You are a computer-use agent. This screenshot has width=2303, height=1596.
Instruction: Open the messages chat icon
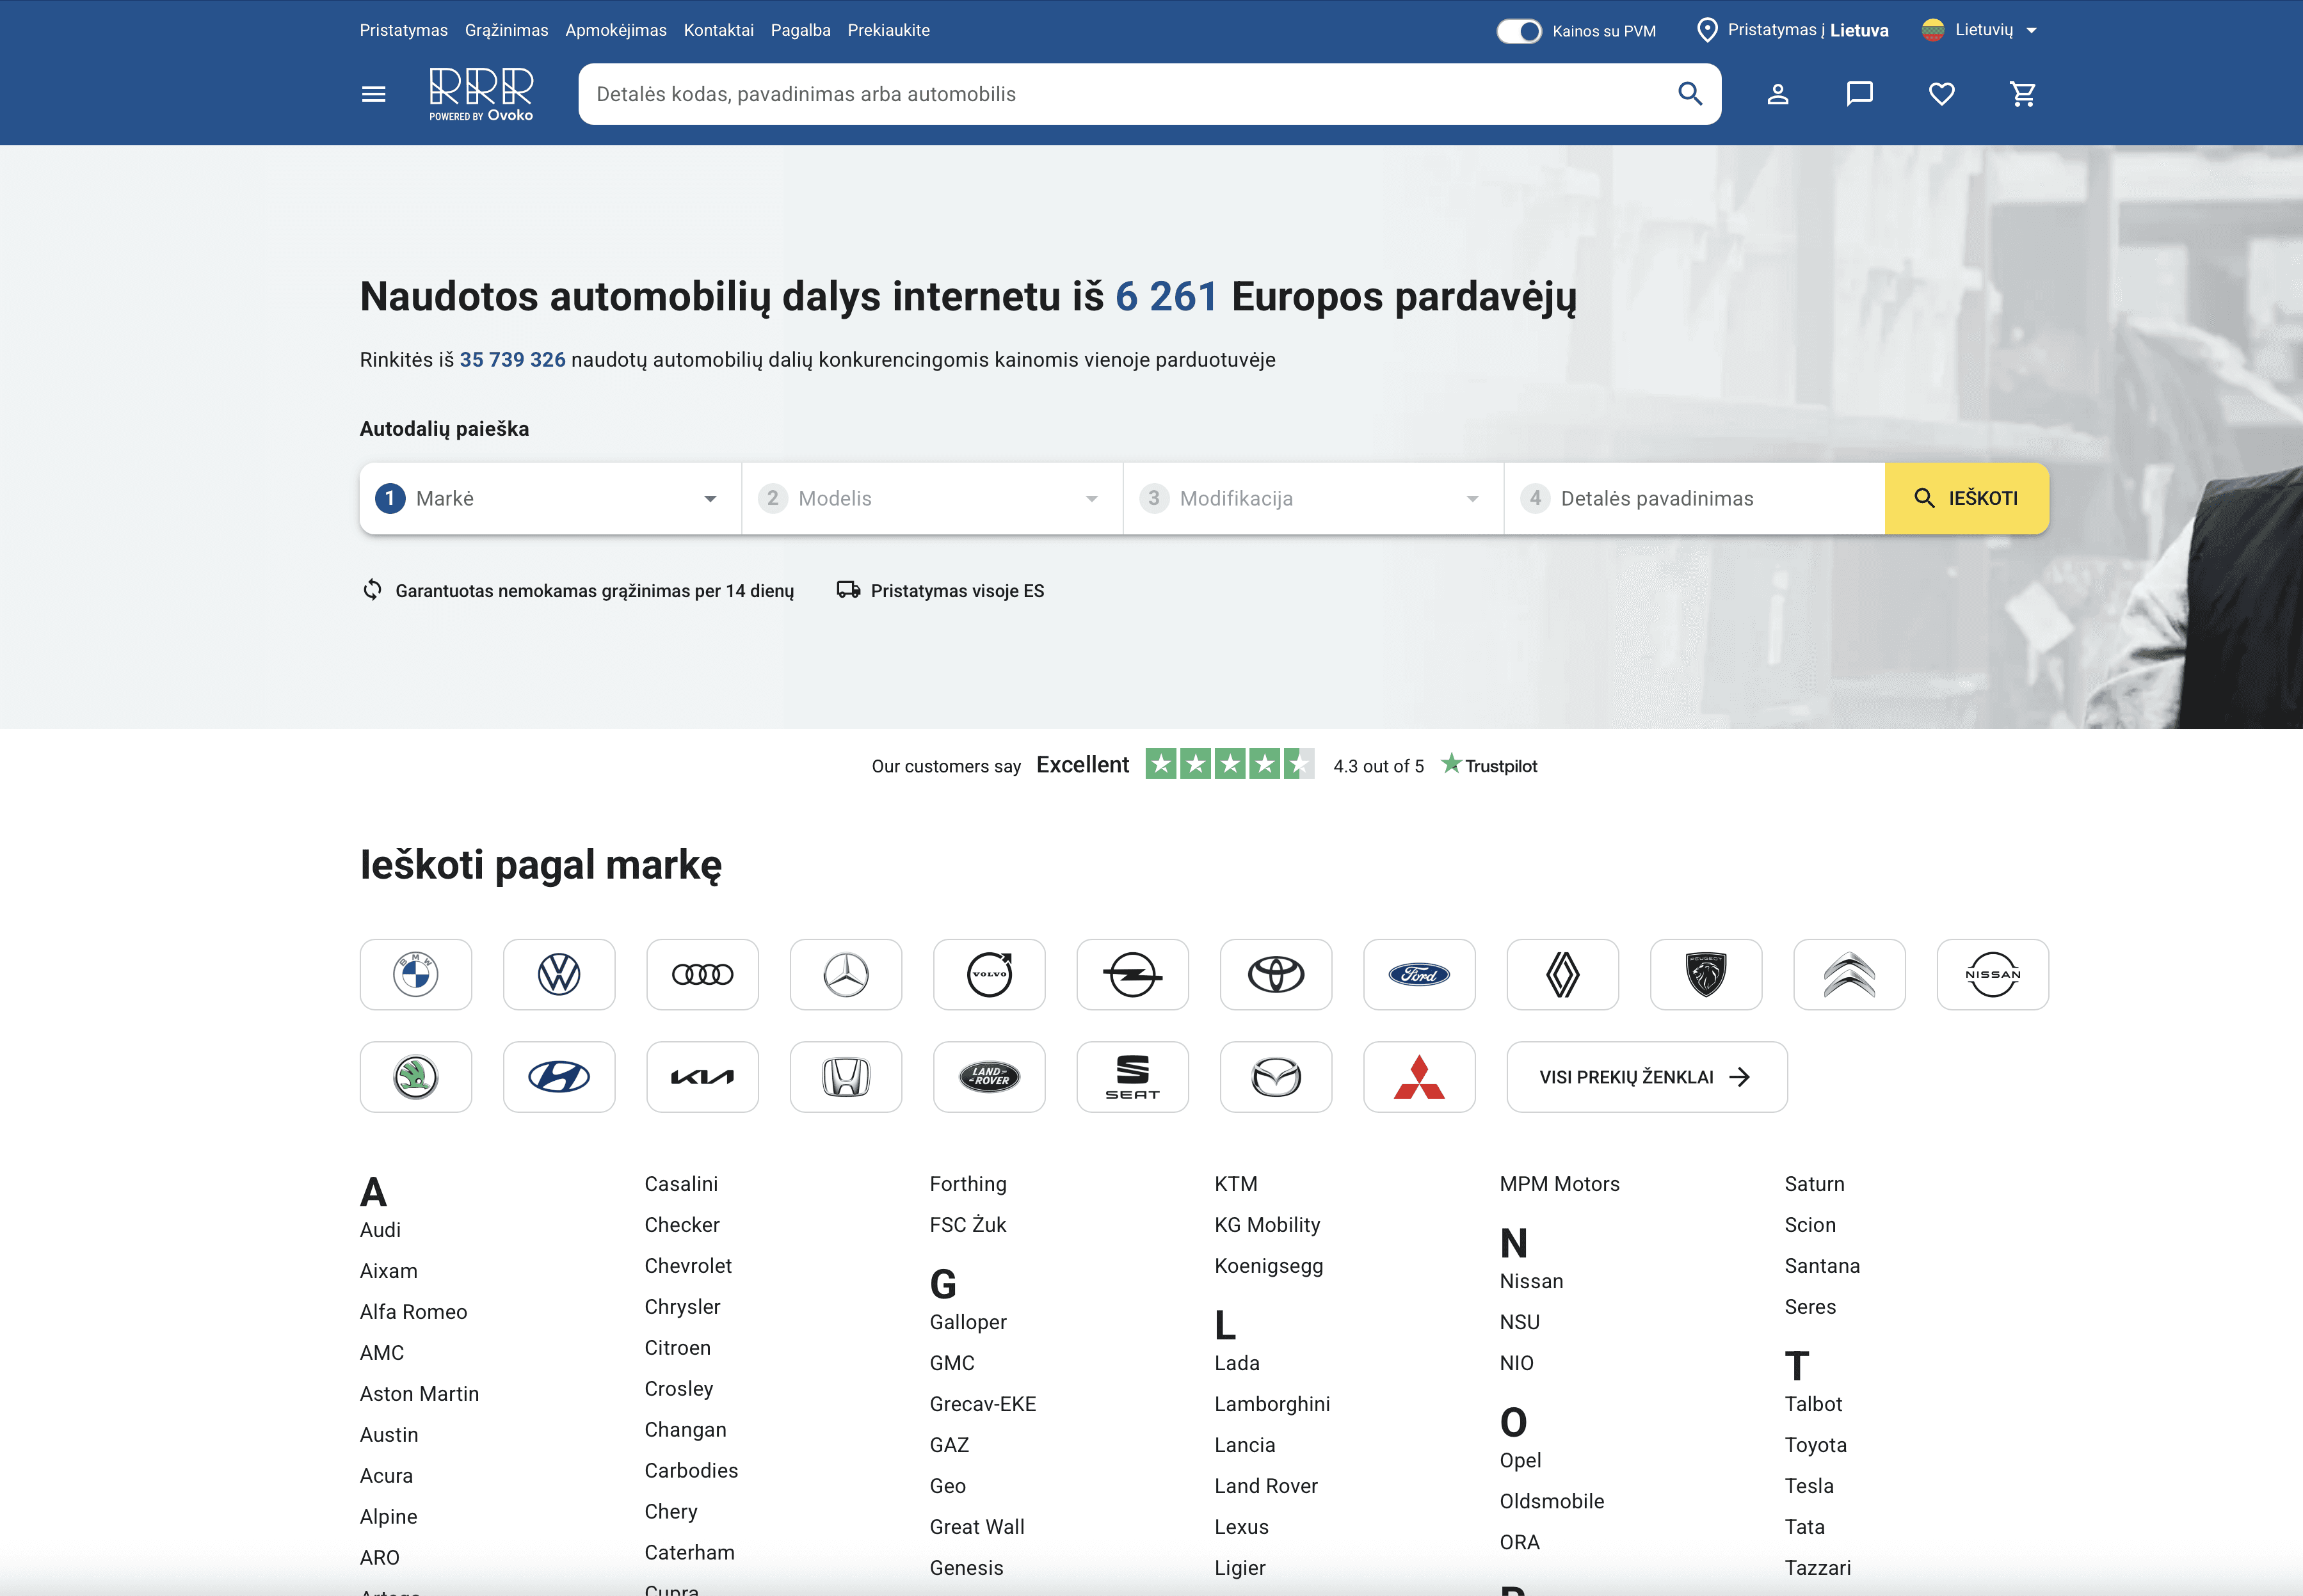pos(1859,94)
